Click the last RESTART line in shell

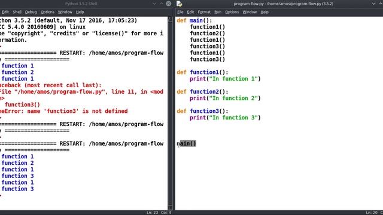pyautogui.click(x=81, y=143)
